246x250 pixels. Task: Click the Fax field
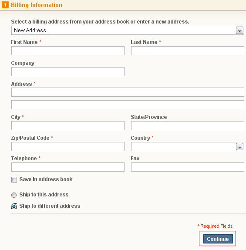(x=188, y=167)
